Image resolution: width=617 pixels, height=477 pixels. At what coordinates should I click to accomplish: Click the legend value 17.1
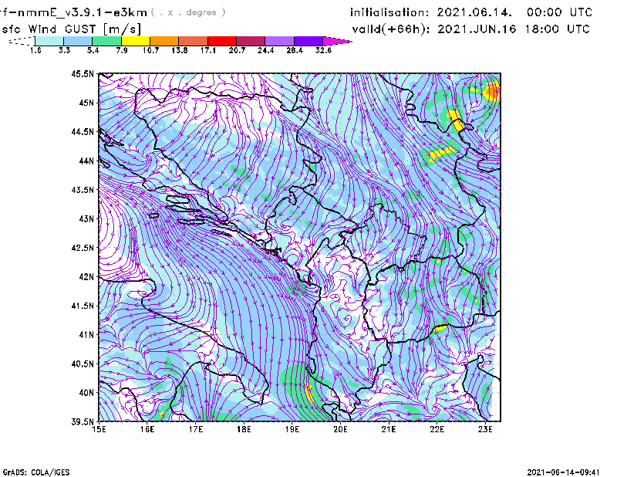(208, 50)
